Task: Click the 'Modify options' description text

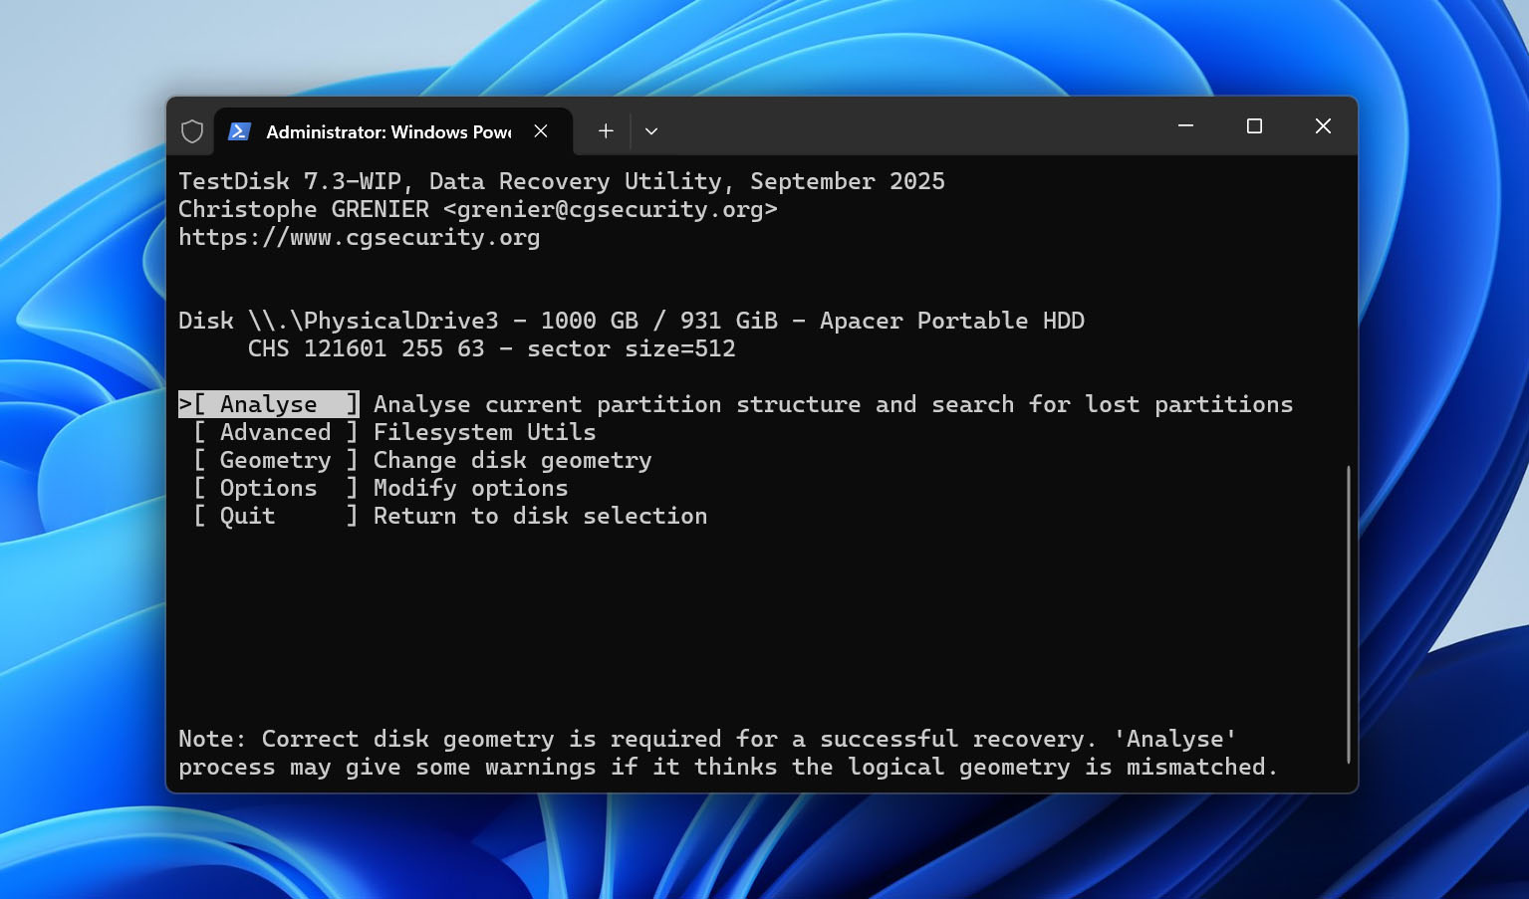Action: pos(471,488)
